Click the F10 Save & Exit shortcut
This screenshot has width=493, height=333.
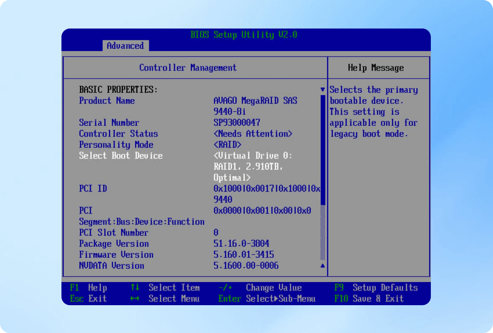click(369, 299)
